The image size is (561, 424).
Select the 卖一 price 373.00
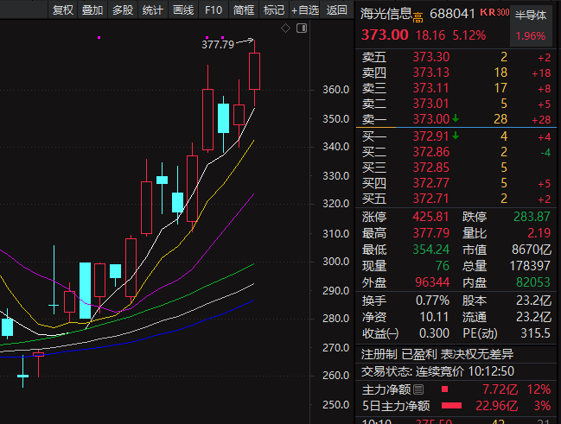(430, 119)
